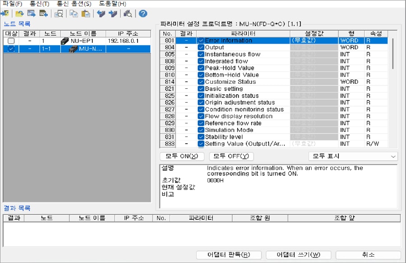Click the open folder icon in toolbar

pyautogui.click(x=19, y=14)
